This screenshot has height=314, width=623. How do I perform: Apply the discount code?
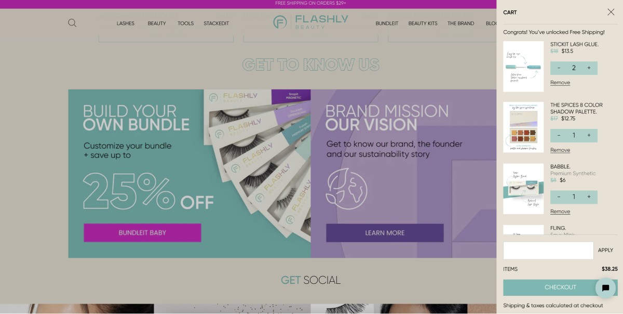(605, 251)
